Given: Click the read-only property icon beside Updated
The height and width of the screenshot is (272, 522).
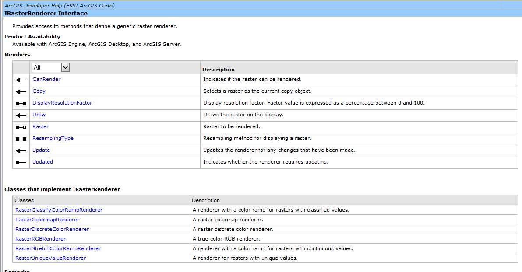Looking at the screenshot, I should (21, 163).
